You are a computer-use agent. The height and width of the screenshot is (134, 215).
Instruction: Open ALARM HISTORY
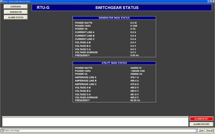202,124
